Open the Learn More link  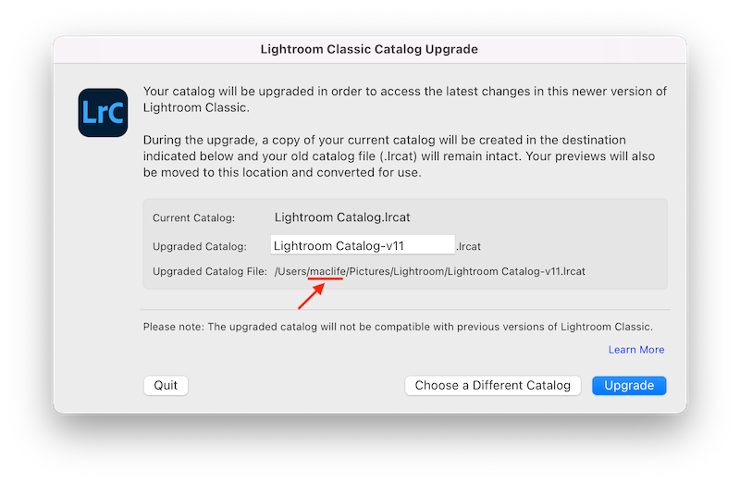636,350
